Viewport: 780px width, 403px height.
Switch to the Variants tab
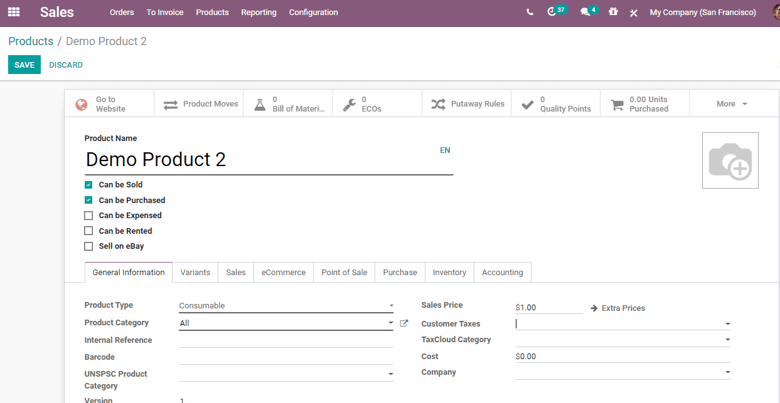pos(195,273)
